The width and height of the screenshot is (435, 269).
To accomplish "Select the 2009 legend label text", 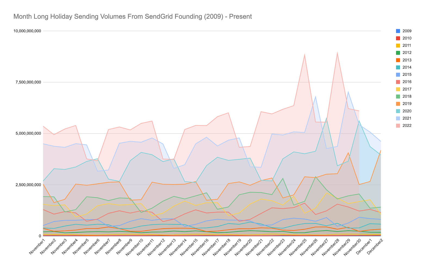I will pos(407,31).
